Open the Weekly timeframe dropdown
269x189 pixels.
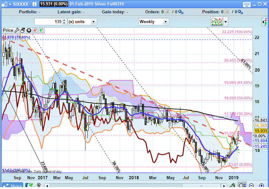tap(153, 22)
